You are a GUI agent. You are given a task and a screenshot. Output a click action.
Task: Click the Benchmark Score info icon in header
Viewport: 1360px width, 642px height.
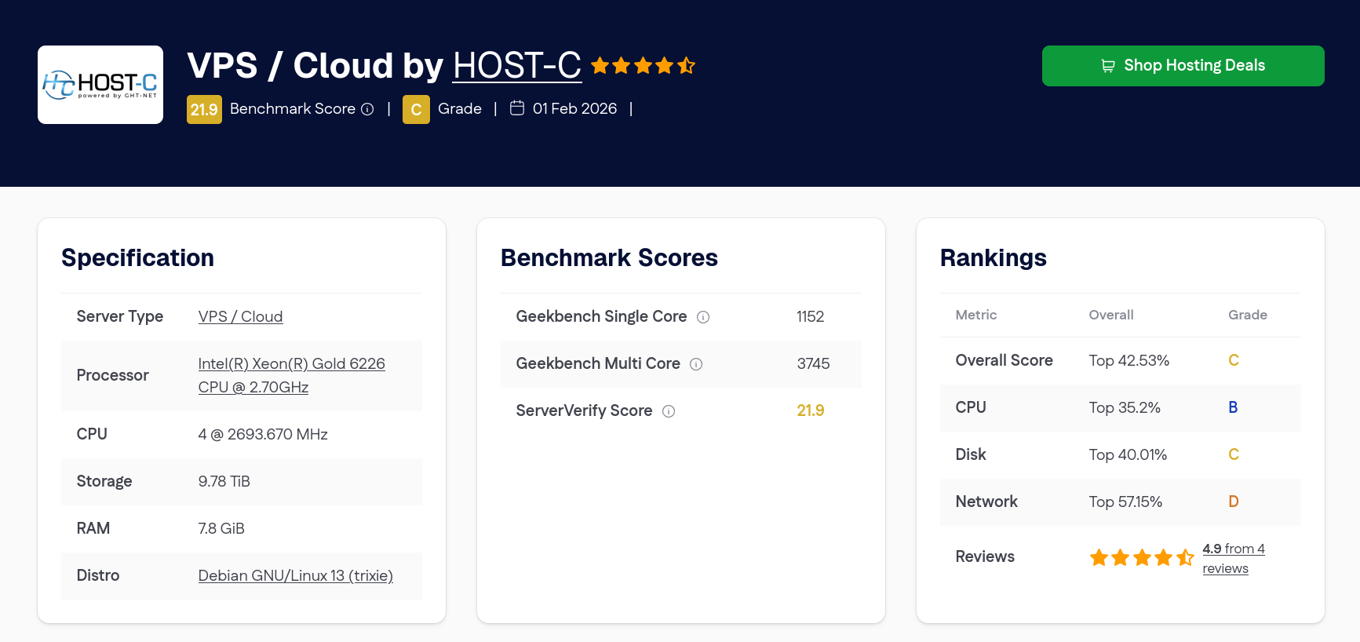367,109
